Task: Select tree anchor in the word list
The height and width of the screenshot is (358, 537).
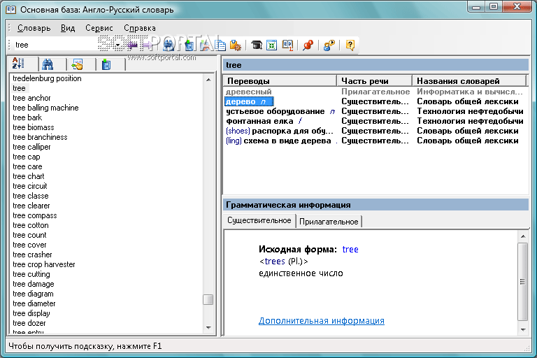Action: tap(31, 98)
